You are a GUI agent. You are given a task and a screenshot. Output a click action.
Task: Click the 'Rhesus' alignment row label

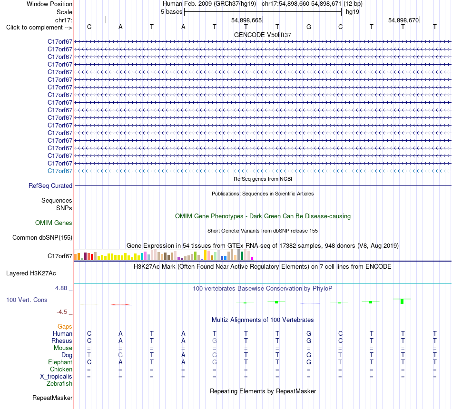point(62,341)
